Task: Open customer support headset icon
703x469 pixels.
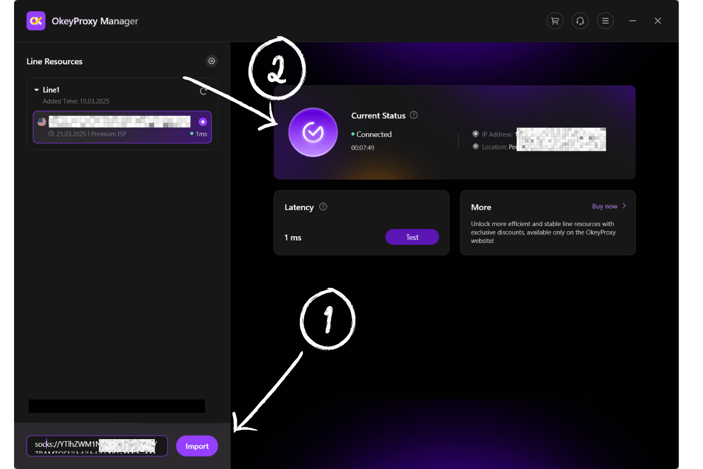Action: (580, 21)
